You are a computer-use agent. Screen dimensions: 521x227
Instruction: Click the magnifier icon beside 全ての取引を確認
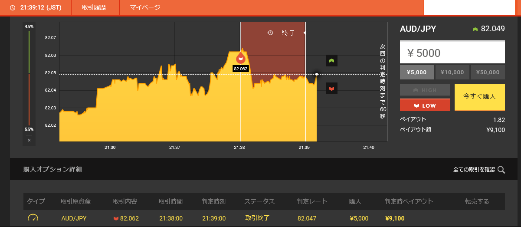[501, 170]
